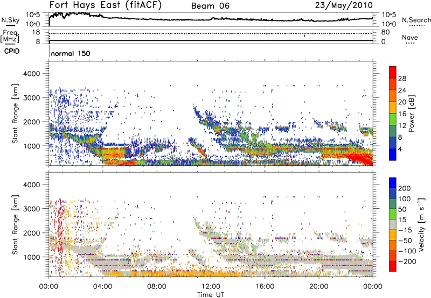Click the "12" value on Power colorbar
This screenshot has width=431, height=298.
coord(402,126)
